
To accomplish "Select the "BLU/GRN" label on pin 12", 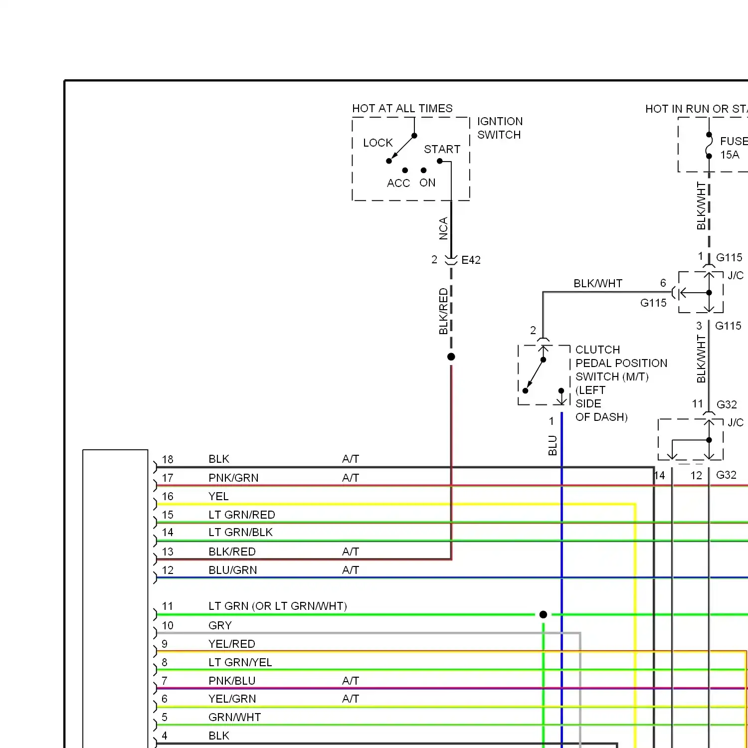I will (233, 570).
